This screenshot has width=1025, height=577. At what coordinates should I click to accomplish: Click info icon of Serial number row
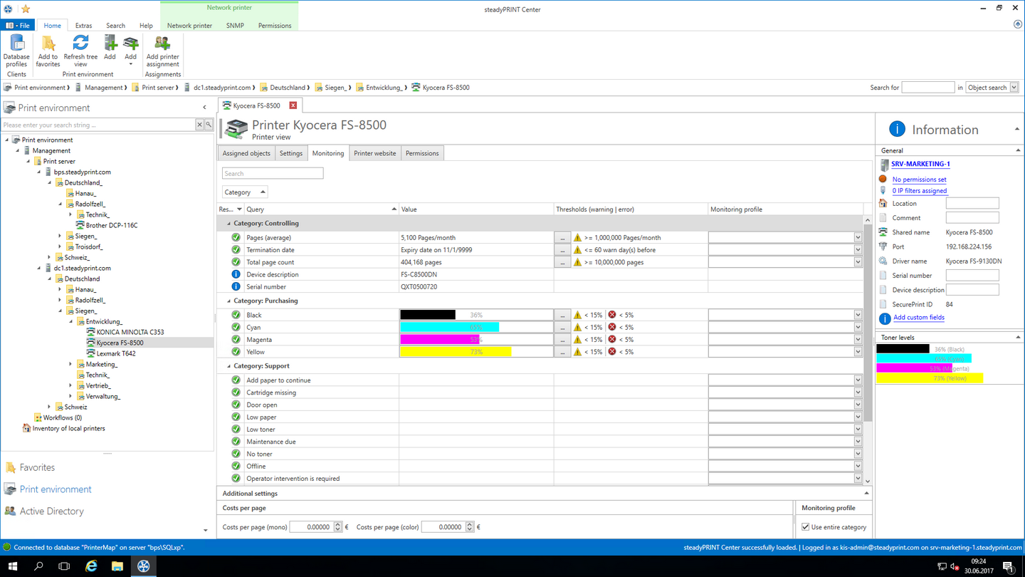coord(236,286)
